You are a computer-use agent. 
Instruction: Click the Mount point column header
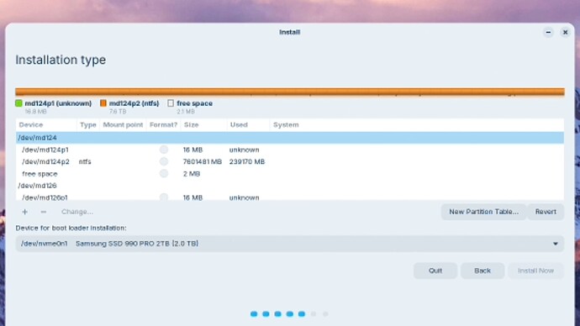[123, 125]
